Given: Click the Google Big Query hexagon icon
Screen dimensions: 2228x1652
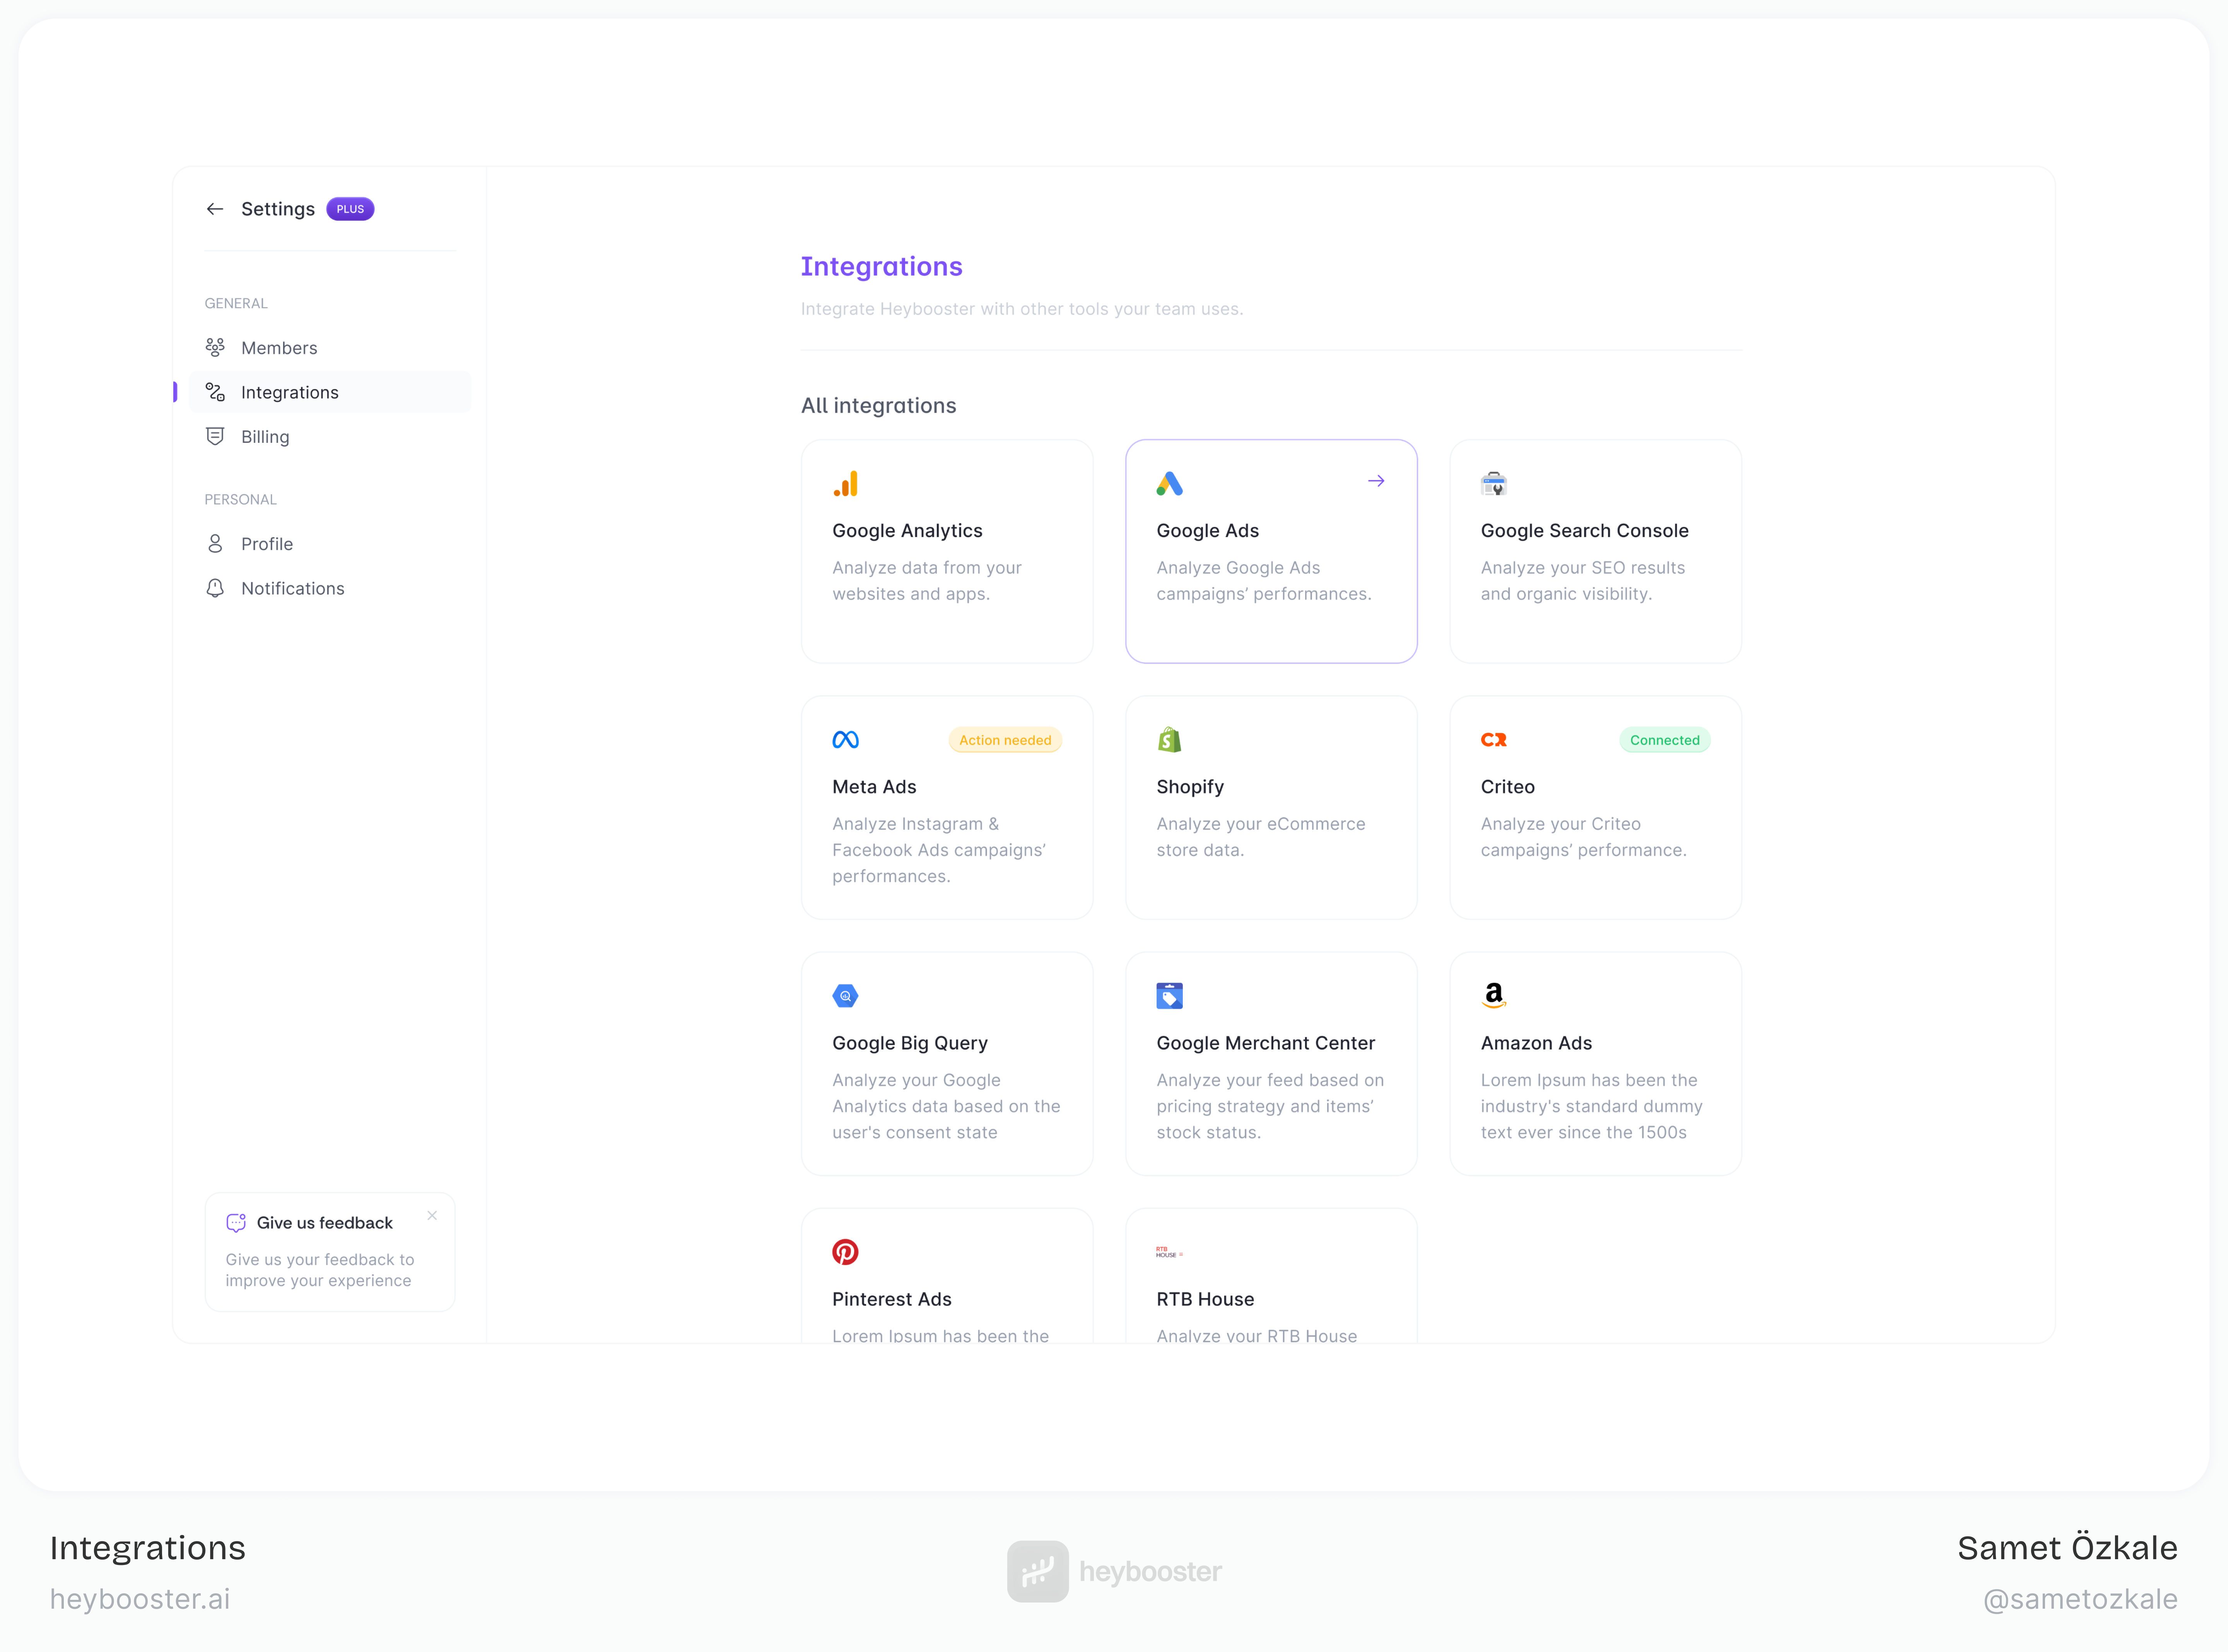Looking at the screenshot, I should [845, 996].
